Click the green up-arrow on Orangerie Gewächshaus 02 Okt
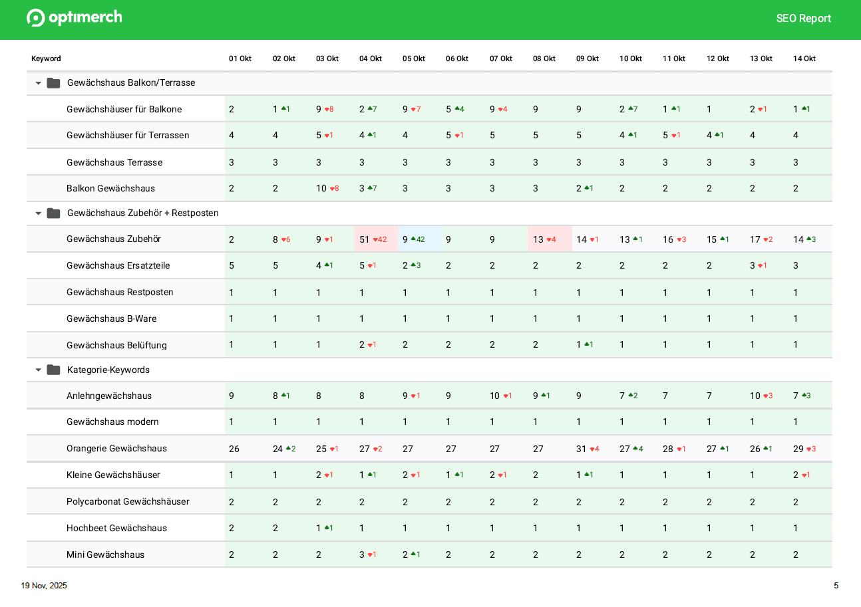 (x=289, y=448)
